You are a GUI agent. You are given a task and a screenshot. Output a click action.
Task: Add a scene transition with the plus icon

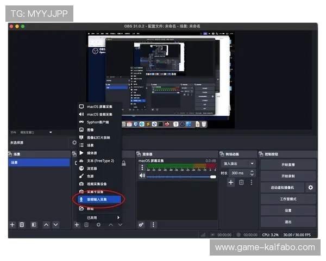tap(230, 183)
